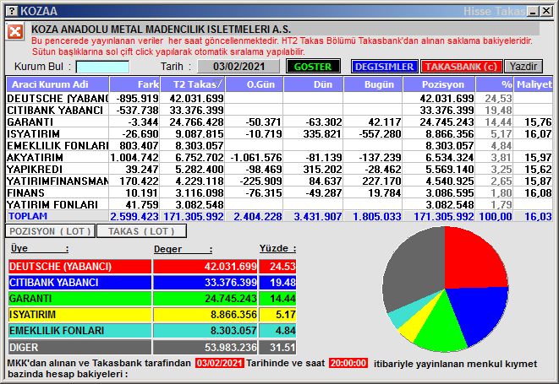The height and width of the screenshot is (384, 559).
Task: Close the KOZAA window
Action: pos(546,11)
